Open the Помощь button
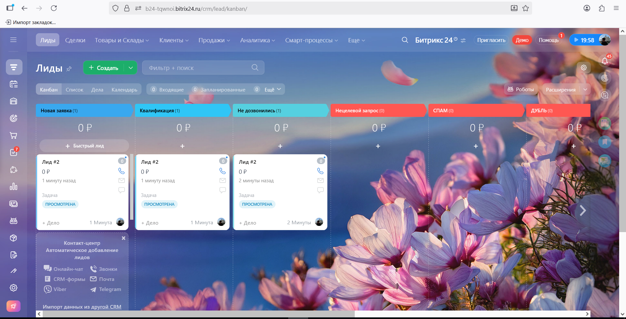 click(548, 40)
